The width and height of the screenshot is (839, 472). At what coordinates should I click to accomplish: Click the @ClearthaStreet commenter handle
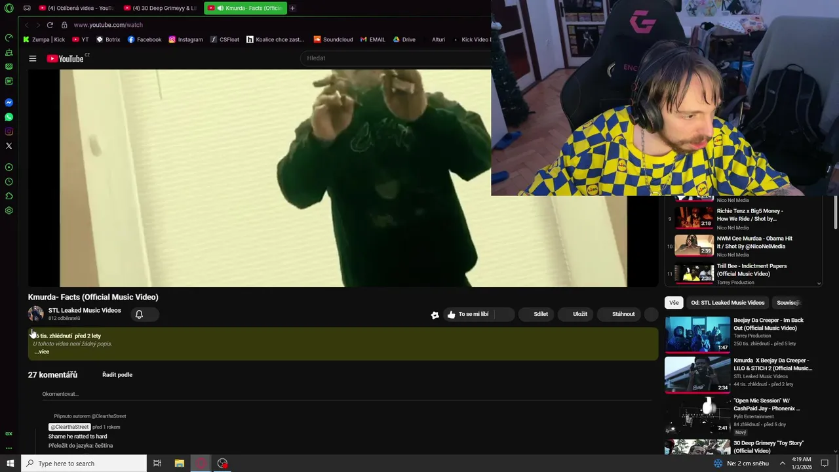[69, 427]
